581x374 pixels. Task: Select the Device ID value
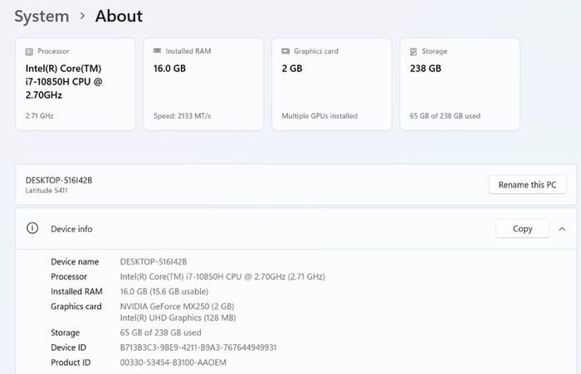(198, 347)
